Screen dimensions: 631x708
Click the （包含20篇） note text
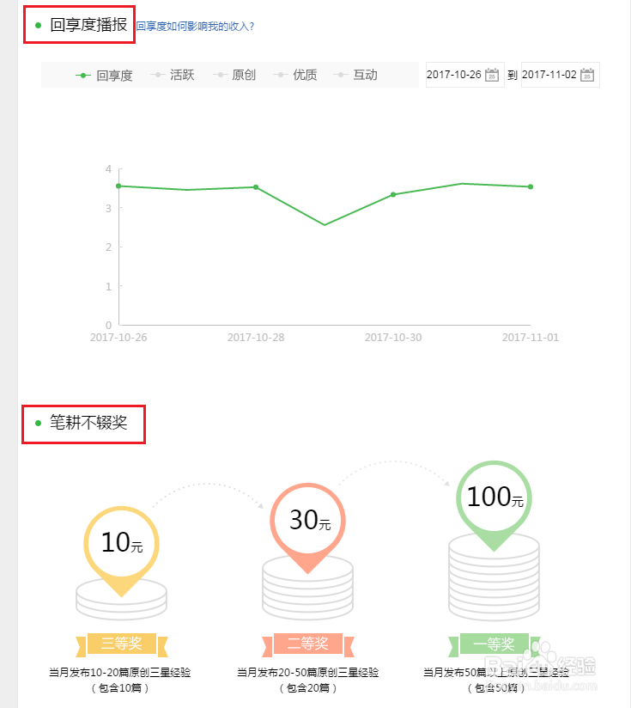pyautogui.click(x=308, y=688)
